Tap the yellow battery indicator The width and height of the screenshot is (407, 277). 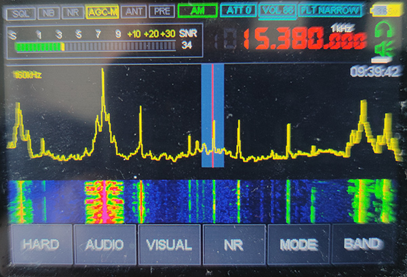(384, 10)
